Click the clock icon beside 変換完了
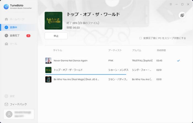 coord(6,36)
